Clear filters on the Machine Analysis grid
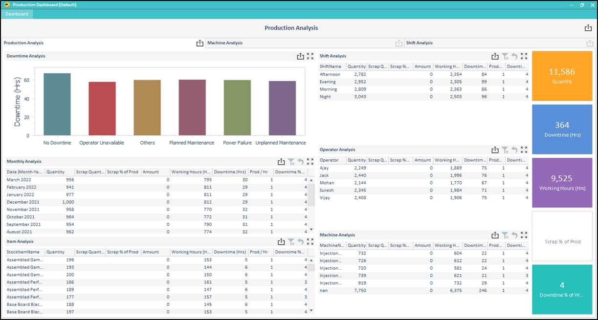The width and height of the screenshot is (598, 320). 505,235
